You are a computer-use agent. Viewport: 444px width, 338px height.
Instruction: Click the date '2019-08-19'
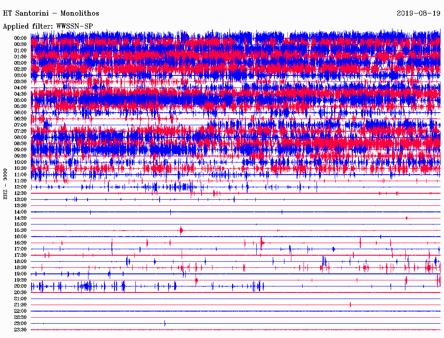pos(418,13)
